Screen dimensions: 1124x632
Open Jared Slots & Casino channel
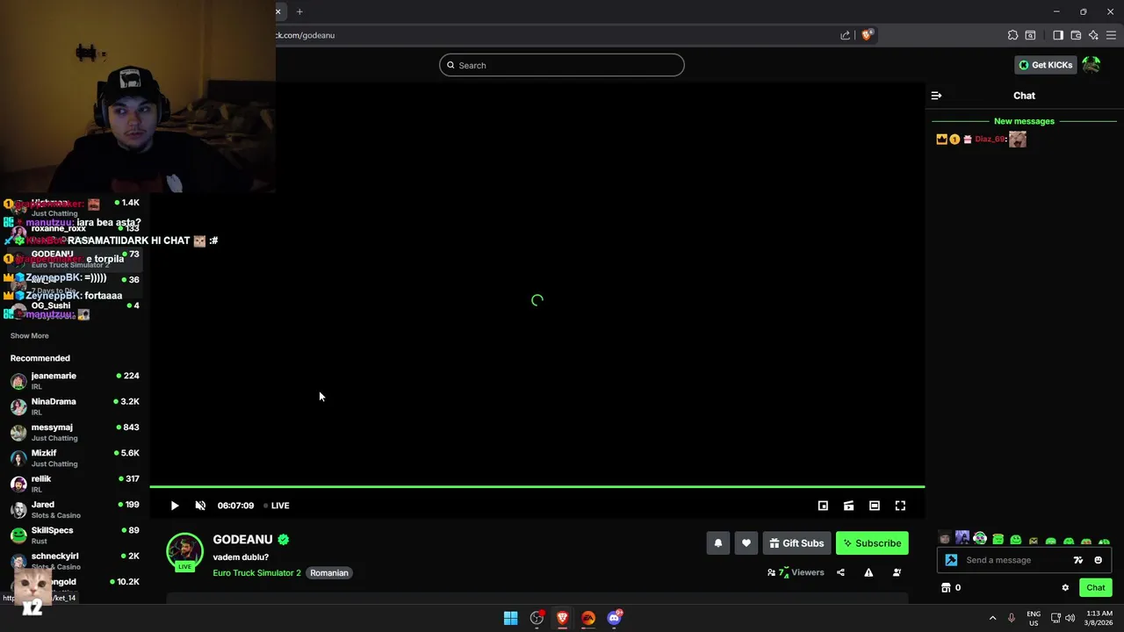(75, 510)
